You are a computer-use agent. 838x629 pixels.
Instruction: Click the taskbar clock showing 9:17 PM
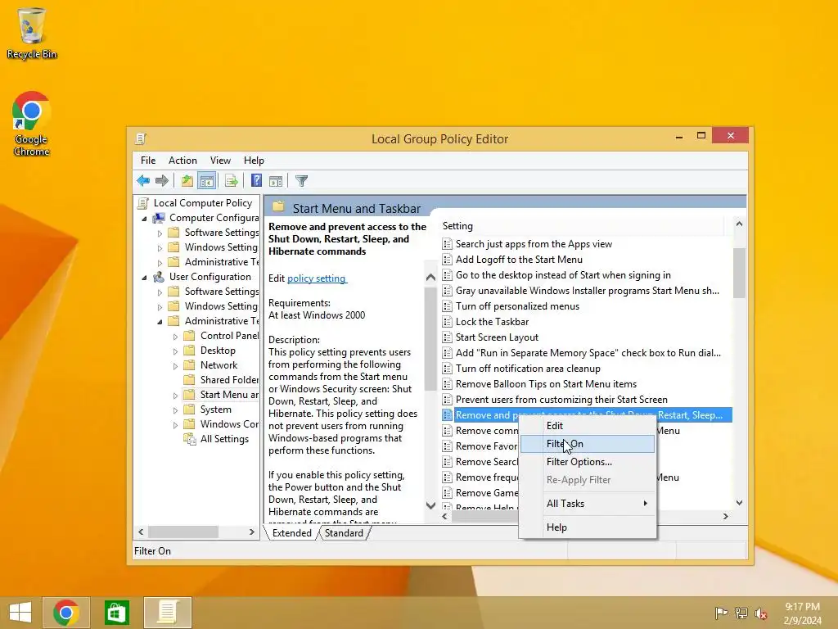[802, 613]
